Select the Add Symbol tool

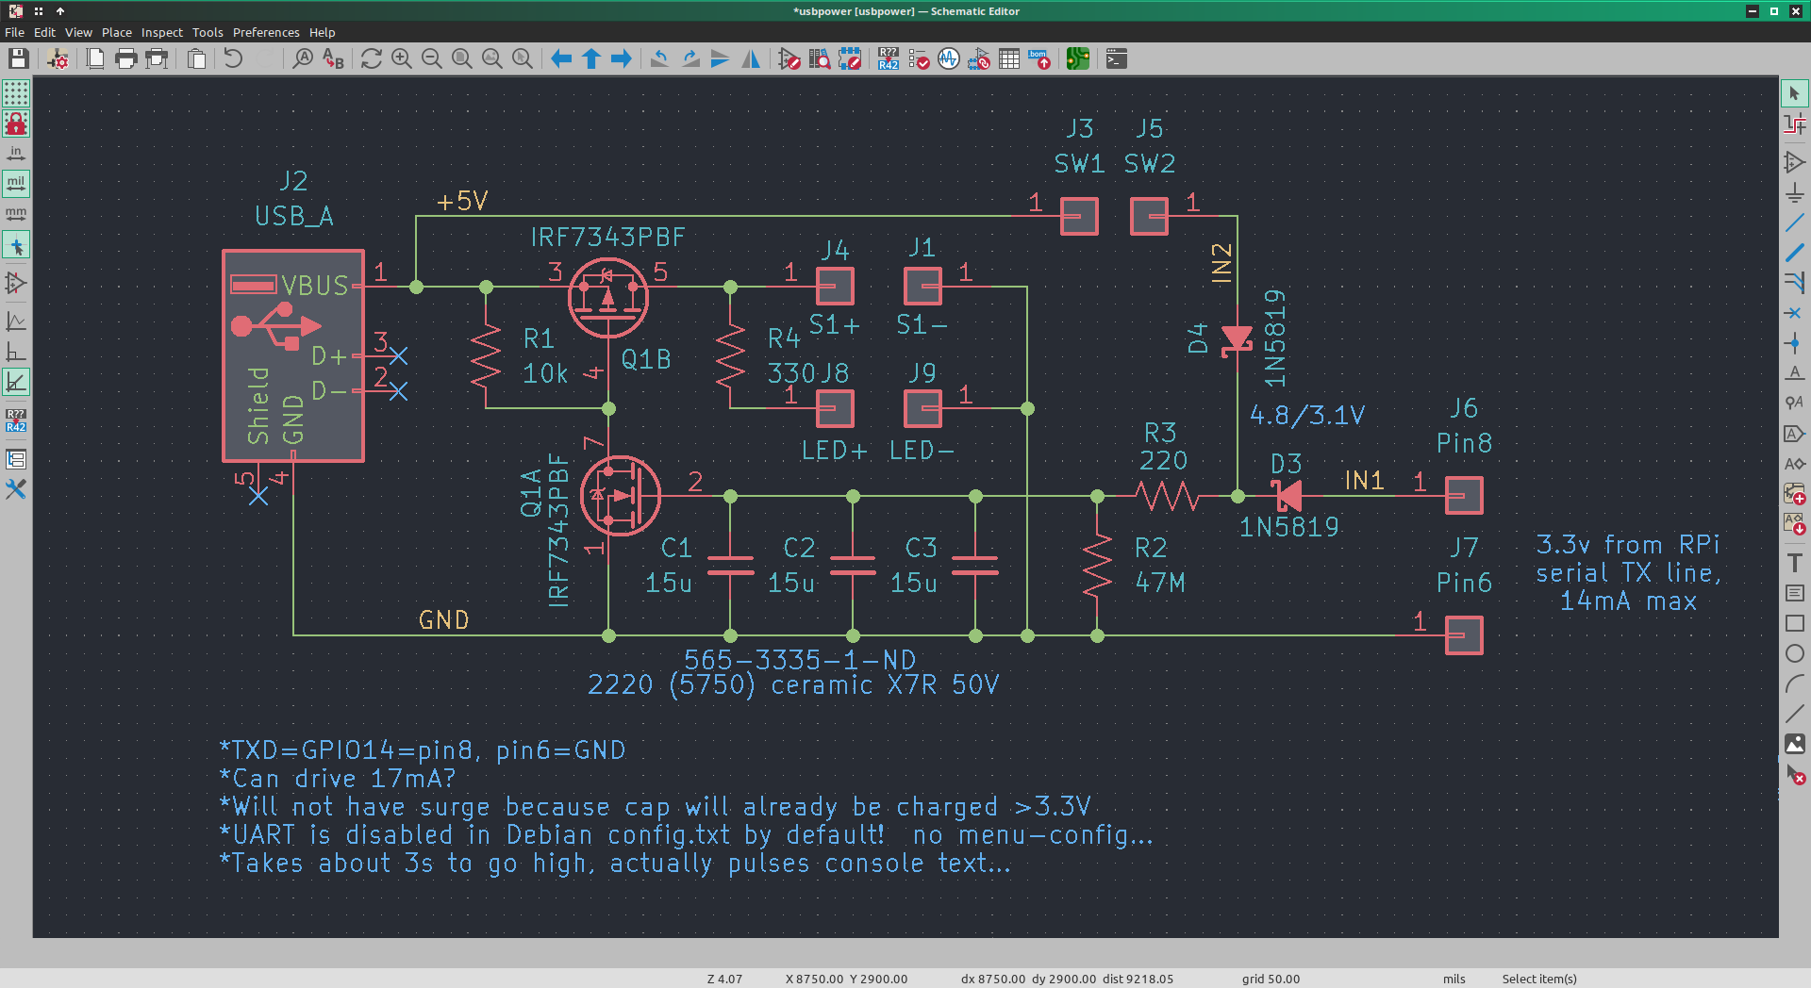[1794, 162]
